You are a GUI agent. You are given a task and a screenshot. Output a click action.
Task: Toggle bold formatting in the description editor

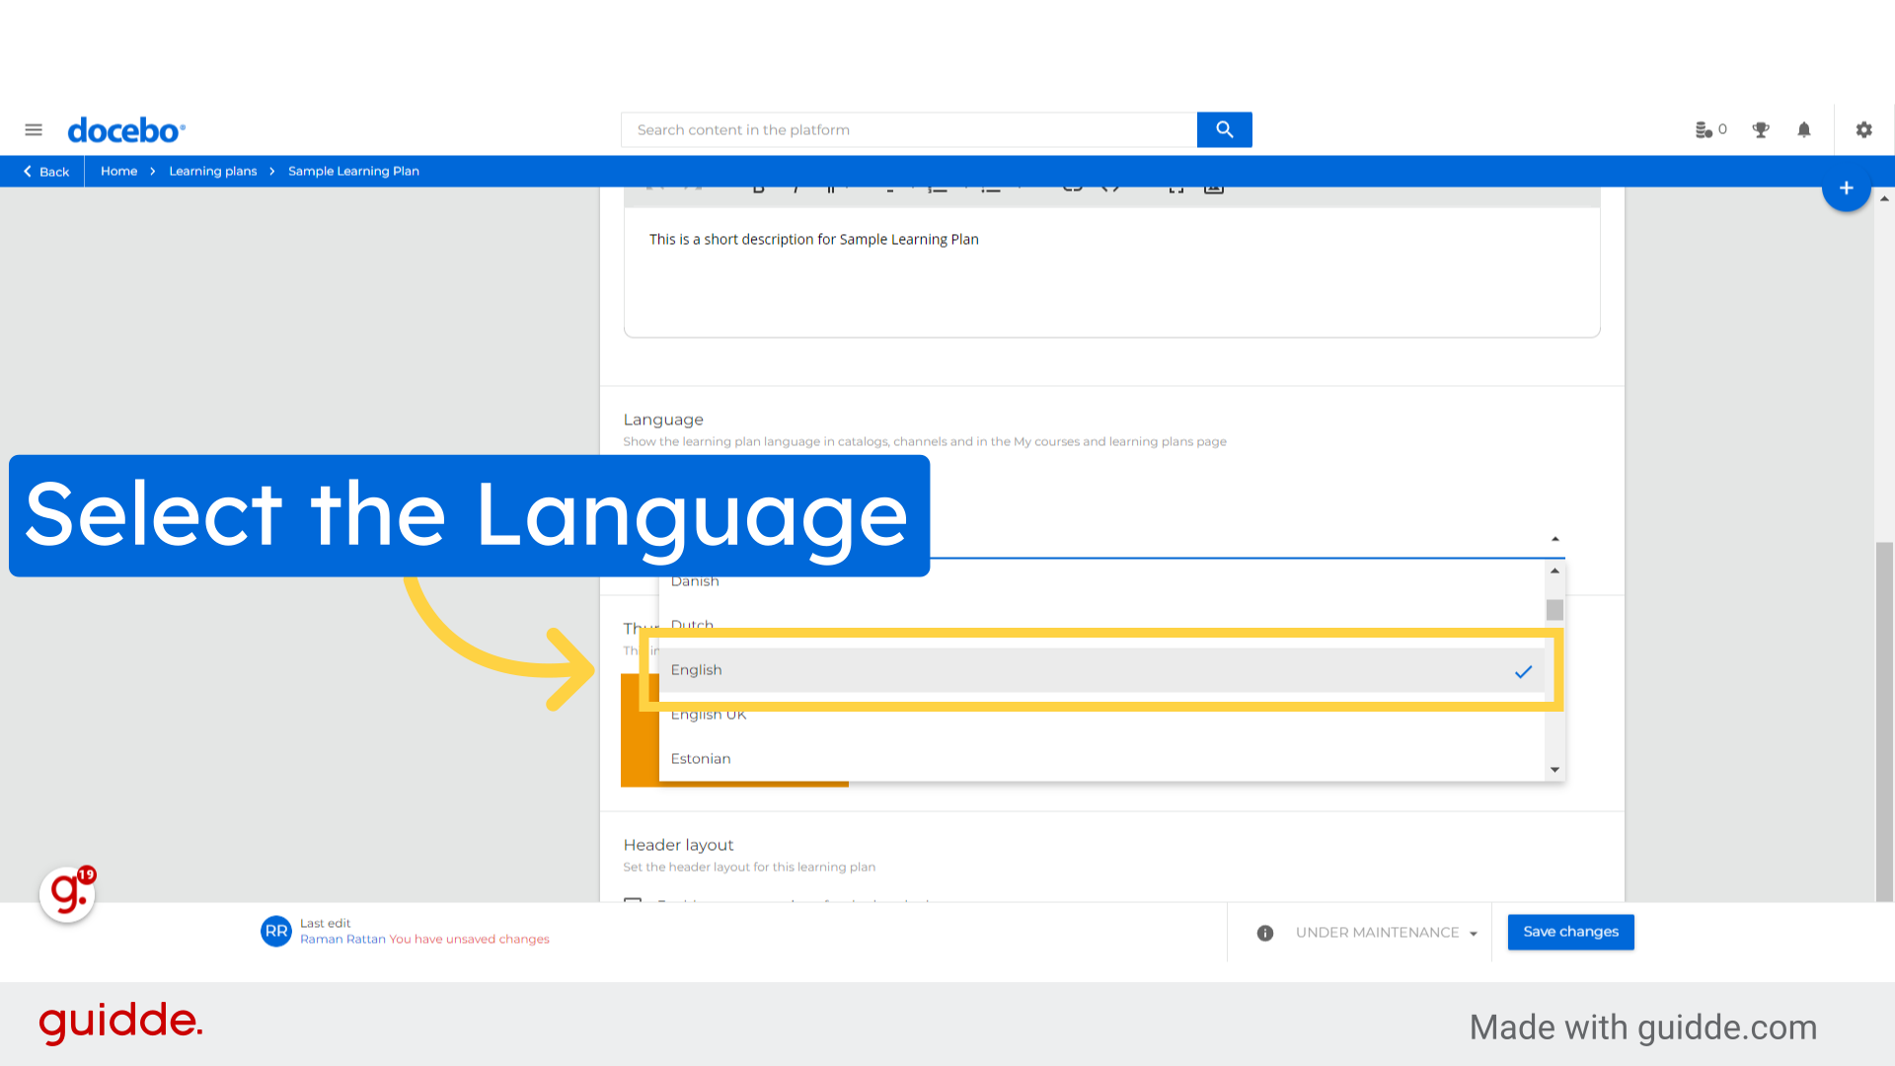(758, 188)
